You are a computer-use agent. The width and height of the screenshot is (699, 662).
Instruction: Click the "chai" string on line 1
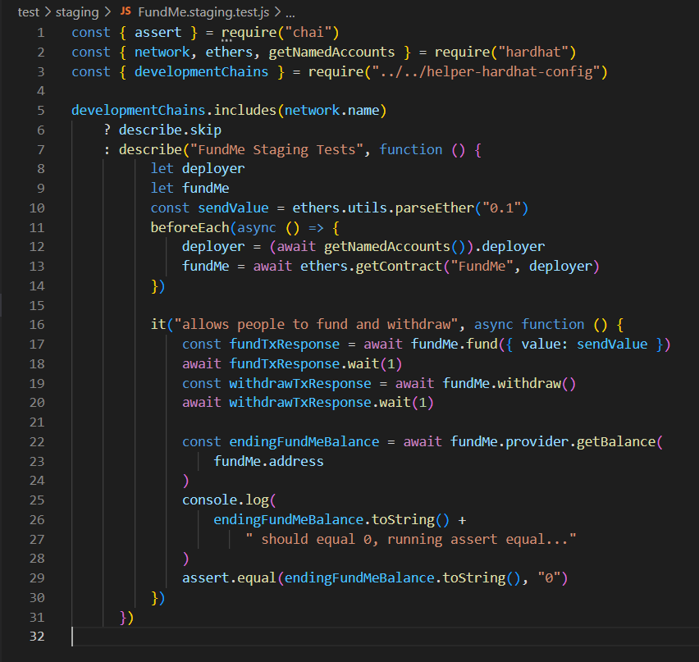[308, 33]
